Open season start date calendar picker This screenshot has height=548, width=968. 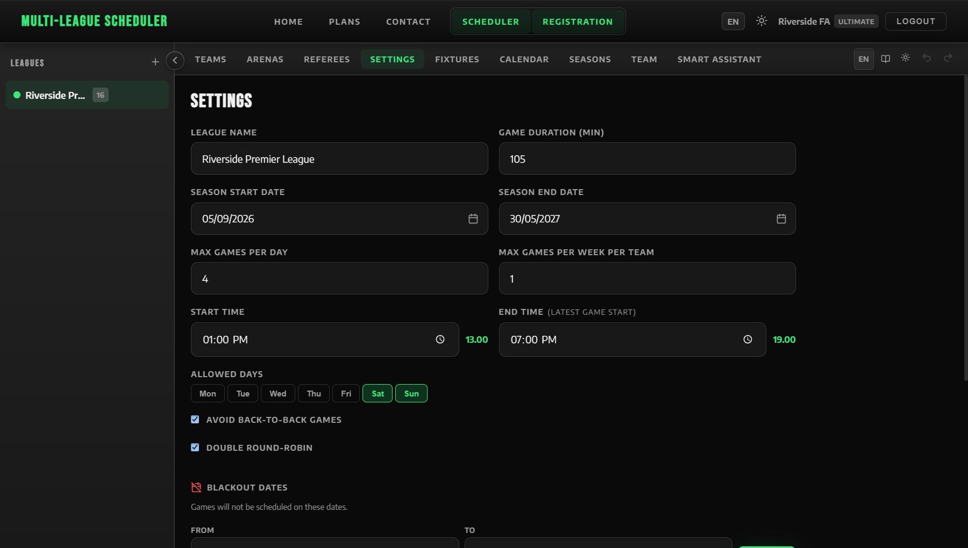[x=473, y=219]
